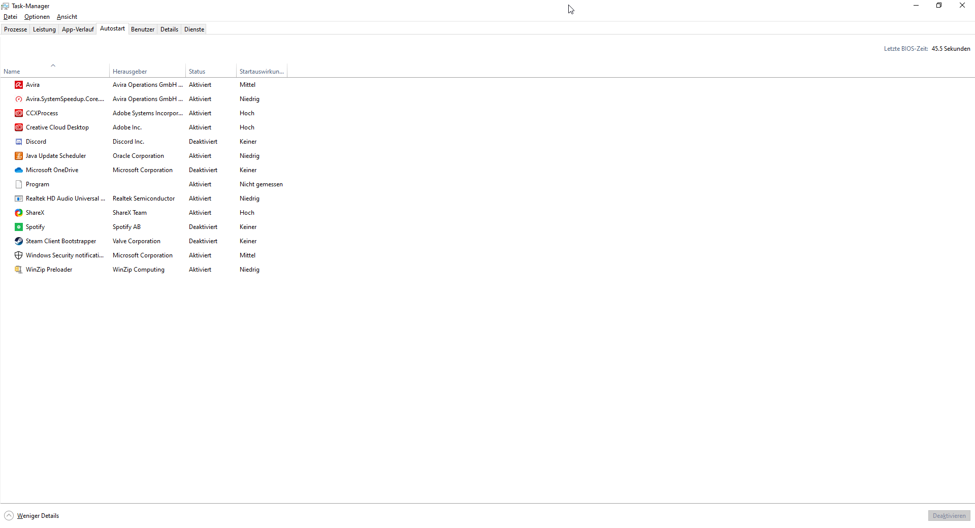Switch to the Prozesse tab

(15, 29)
